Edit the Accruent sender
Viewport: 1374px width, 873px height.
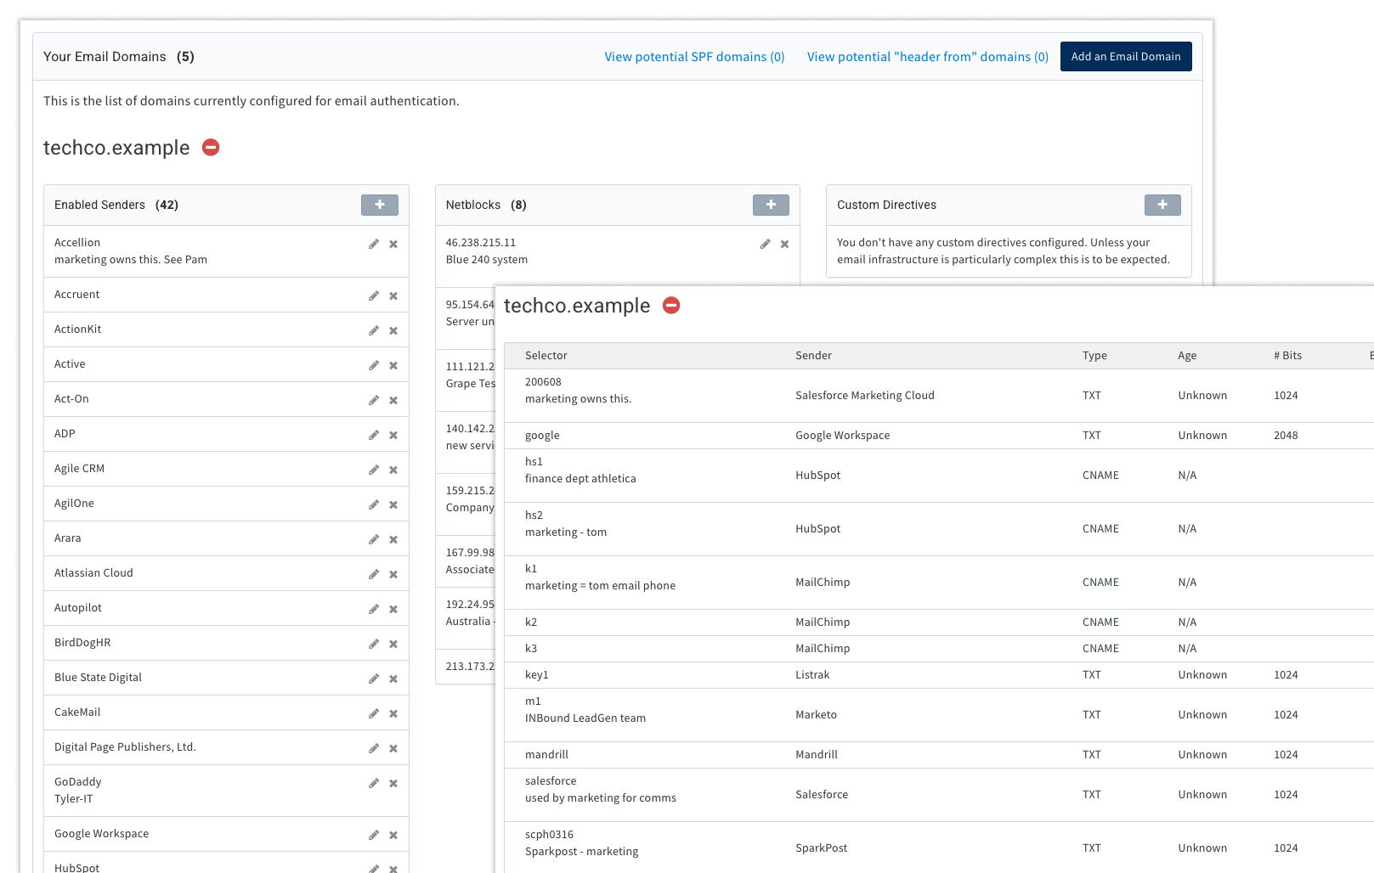374,296
